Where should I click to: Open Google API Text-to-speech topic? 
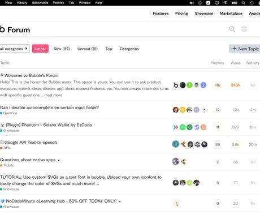tap(31, 143)
